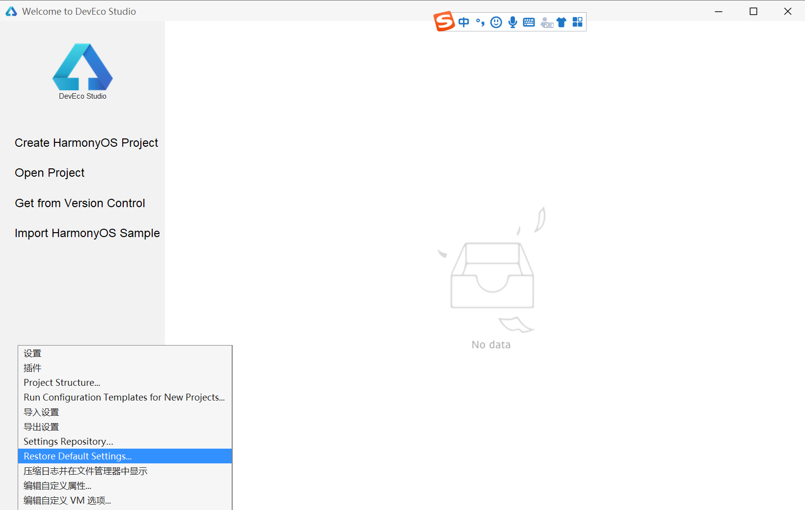
Task: Select 导出设置 menu entry
Action: click(125, 427)
